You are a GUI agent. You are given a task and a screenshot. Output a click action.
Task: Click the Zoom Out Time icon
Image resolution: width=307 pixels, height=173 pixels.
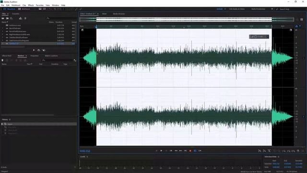click(x=274, y=151)
